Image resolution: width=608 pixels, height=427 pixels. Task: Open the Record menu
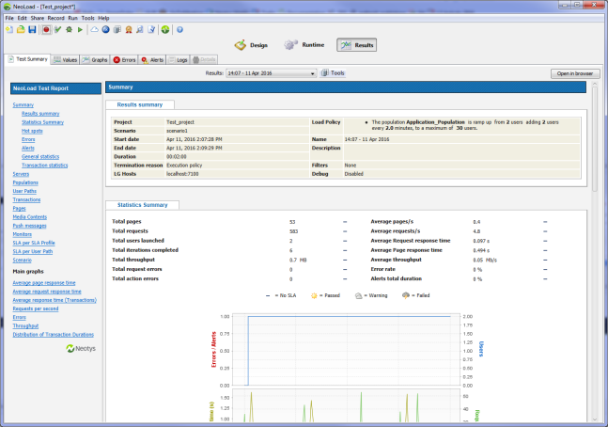click(x=55, y=18)
